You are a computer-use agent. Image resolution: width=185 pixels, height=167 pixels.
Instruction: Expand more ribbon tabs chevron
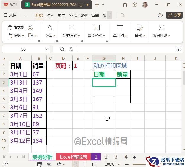tap(110, 15)
